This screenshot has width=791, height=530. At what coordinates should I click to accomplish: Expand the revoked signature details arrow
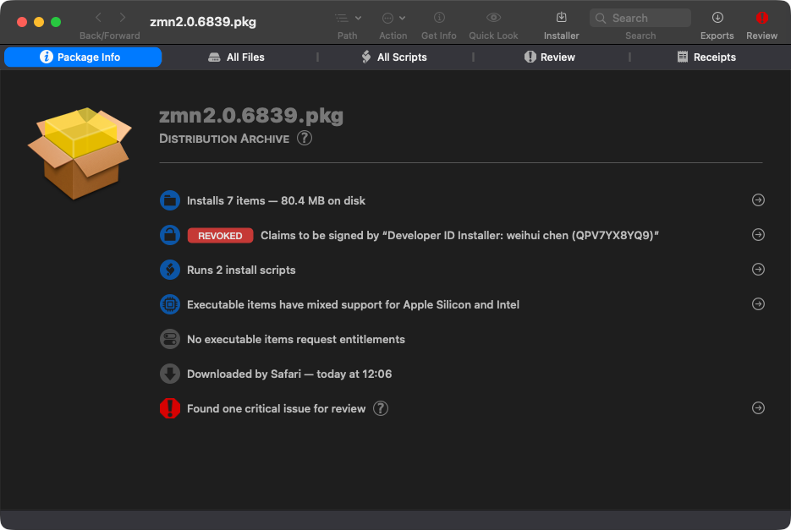(x=758, y=235)
